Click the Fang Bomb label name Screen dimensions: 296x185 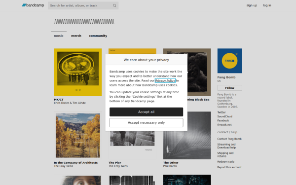226,77
